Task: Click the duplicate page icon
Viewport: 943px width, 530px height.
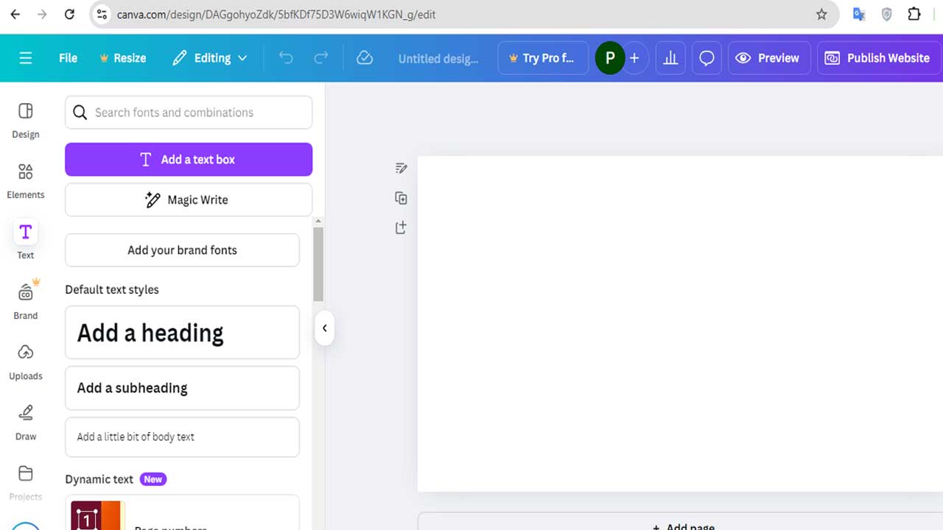Action: pyautogui.click(x=401, y=198)
